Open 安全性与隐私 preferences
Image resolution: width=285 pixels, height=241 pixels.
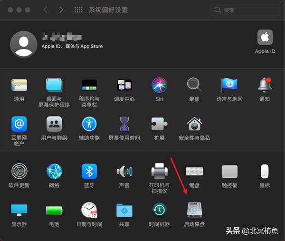pos(194,124)
